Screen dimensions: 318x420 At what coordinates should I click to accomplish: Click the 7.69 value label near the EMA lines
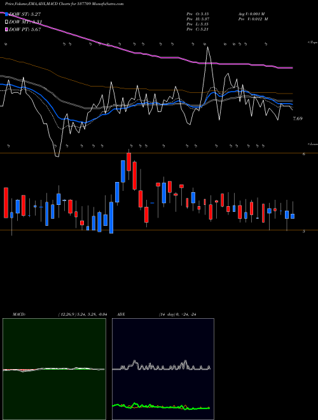(298, 118)
